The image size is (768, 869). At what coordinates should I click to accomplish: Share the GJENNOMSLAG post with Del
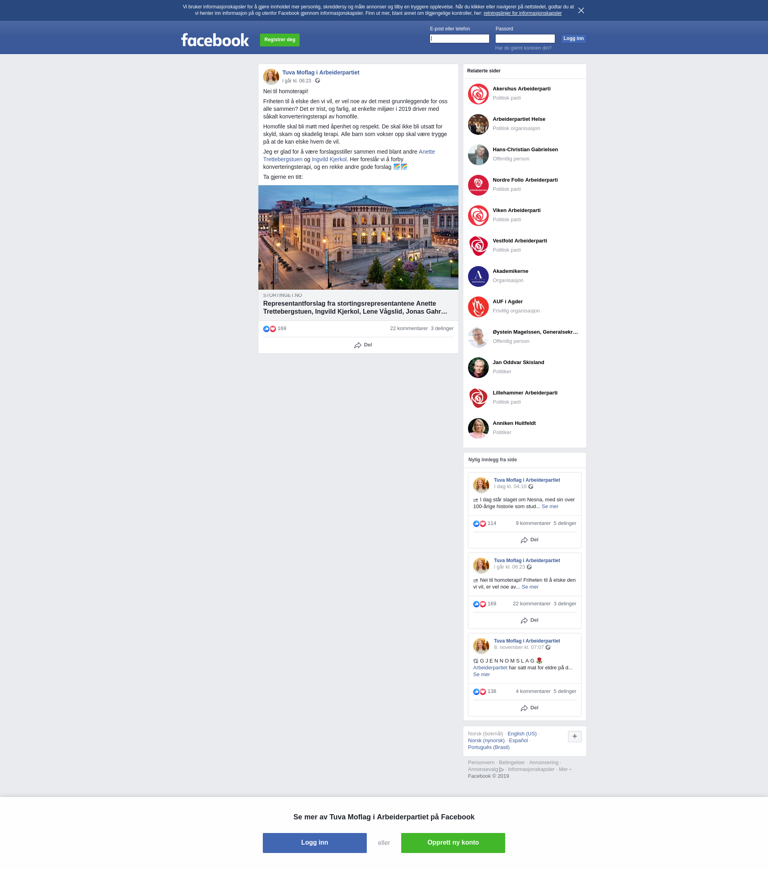pyautogui.click(x=530, y=708)
